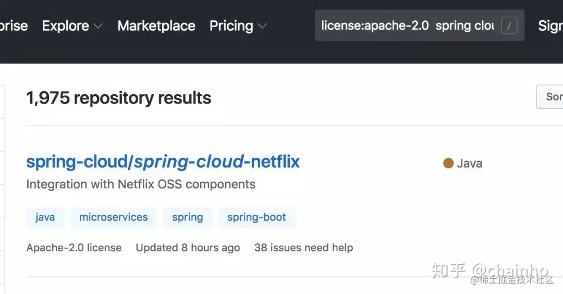Click the Apache-2.0 license label
Viewport: 563px width, 294px height.
(74, 248)
